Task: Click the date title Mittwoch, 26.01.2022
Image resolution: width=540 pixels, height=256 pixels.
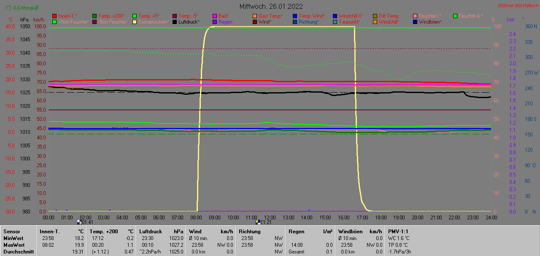Action: tap(271, 6)
